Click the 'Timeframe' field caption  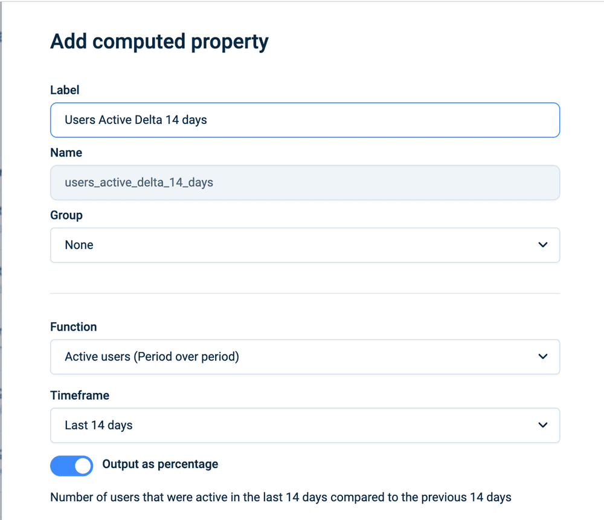pyautogui.click(x=80, y=395)
